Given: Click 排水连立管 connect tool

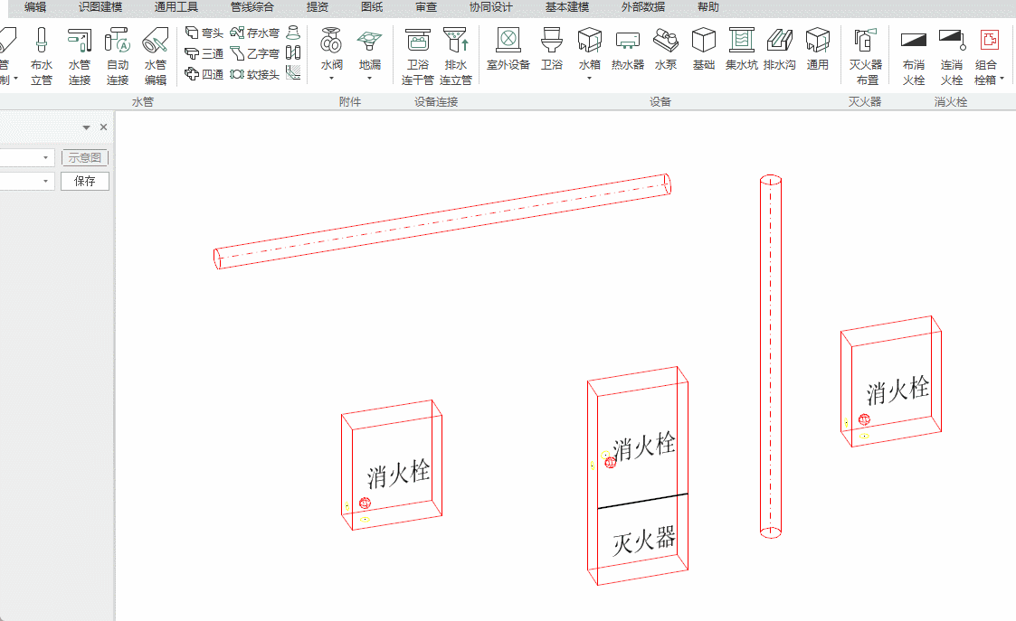Looking at the screenshot, I should [x=455, y=56].
